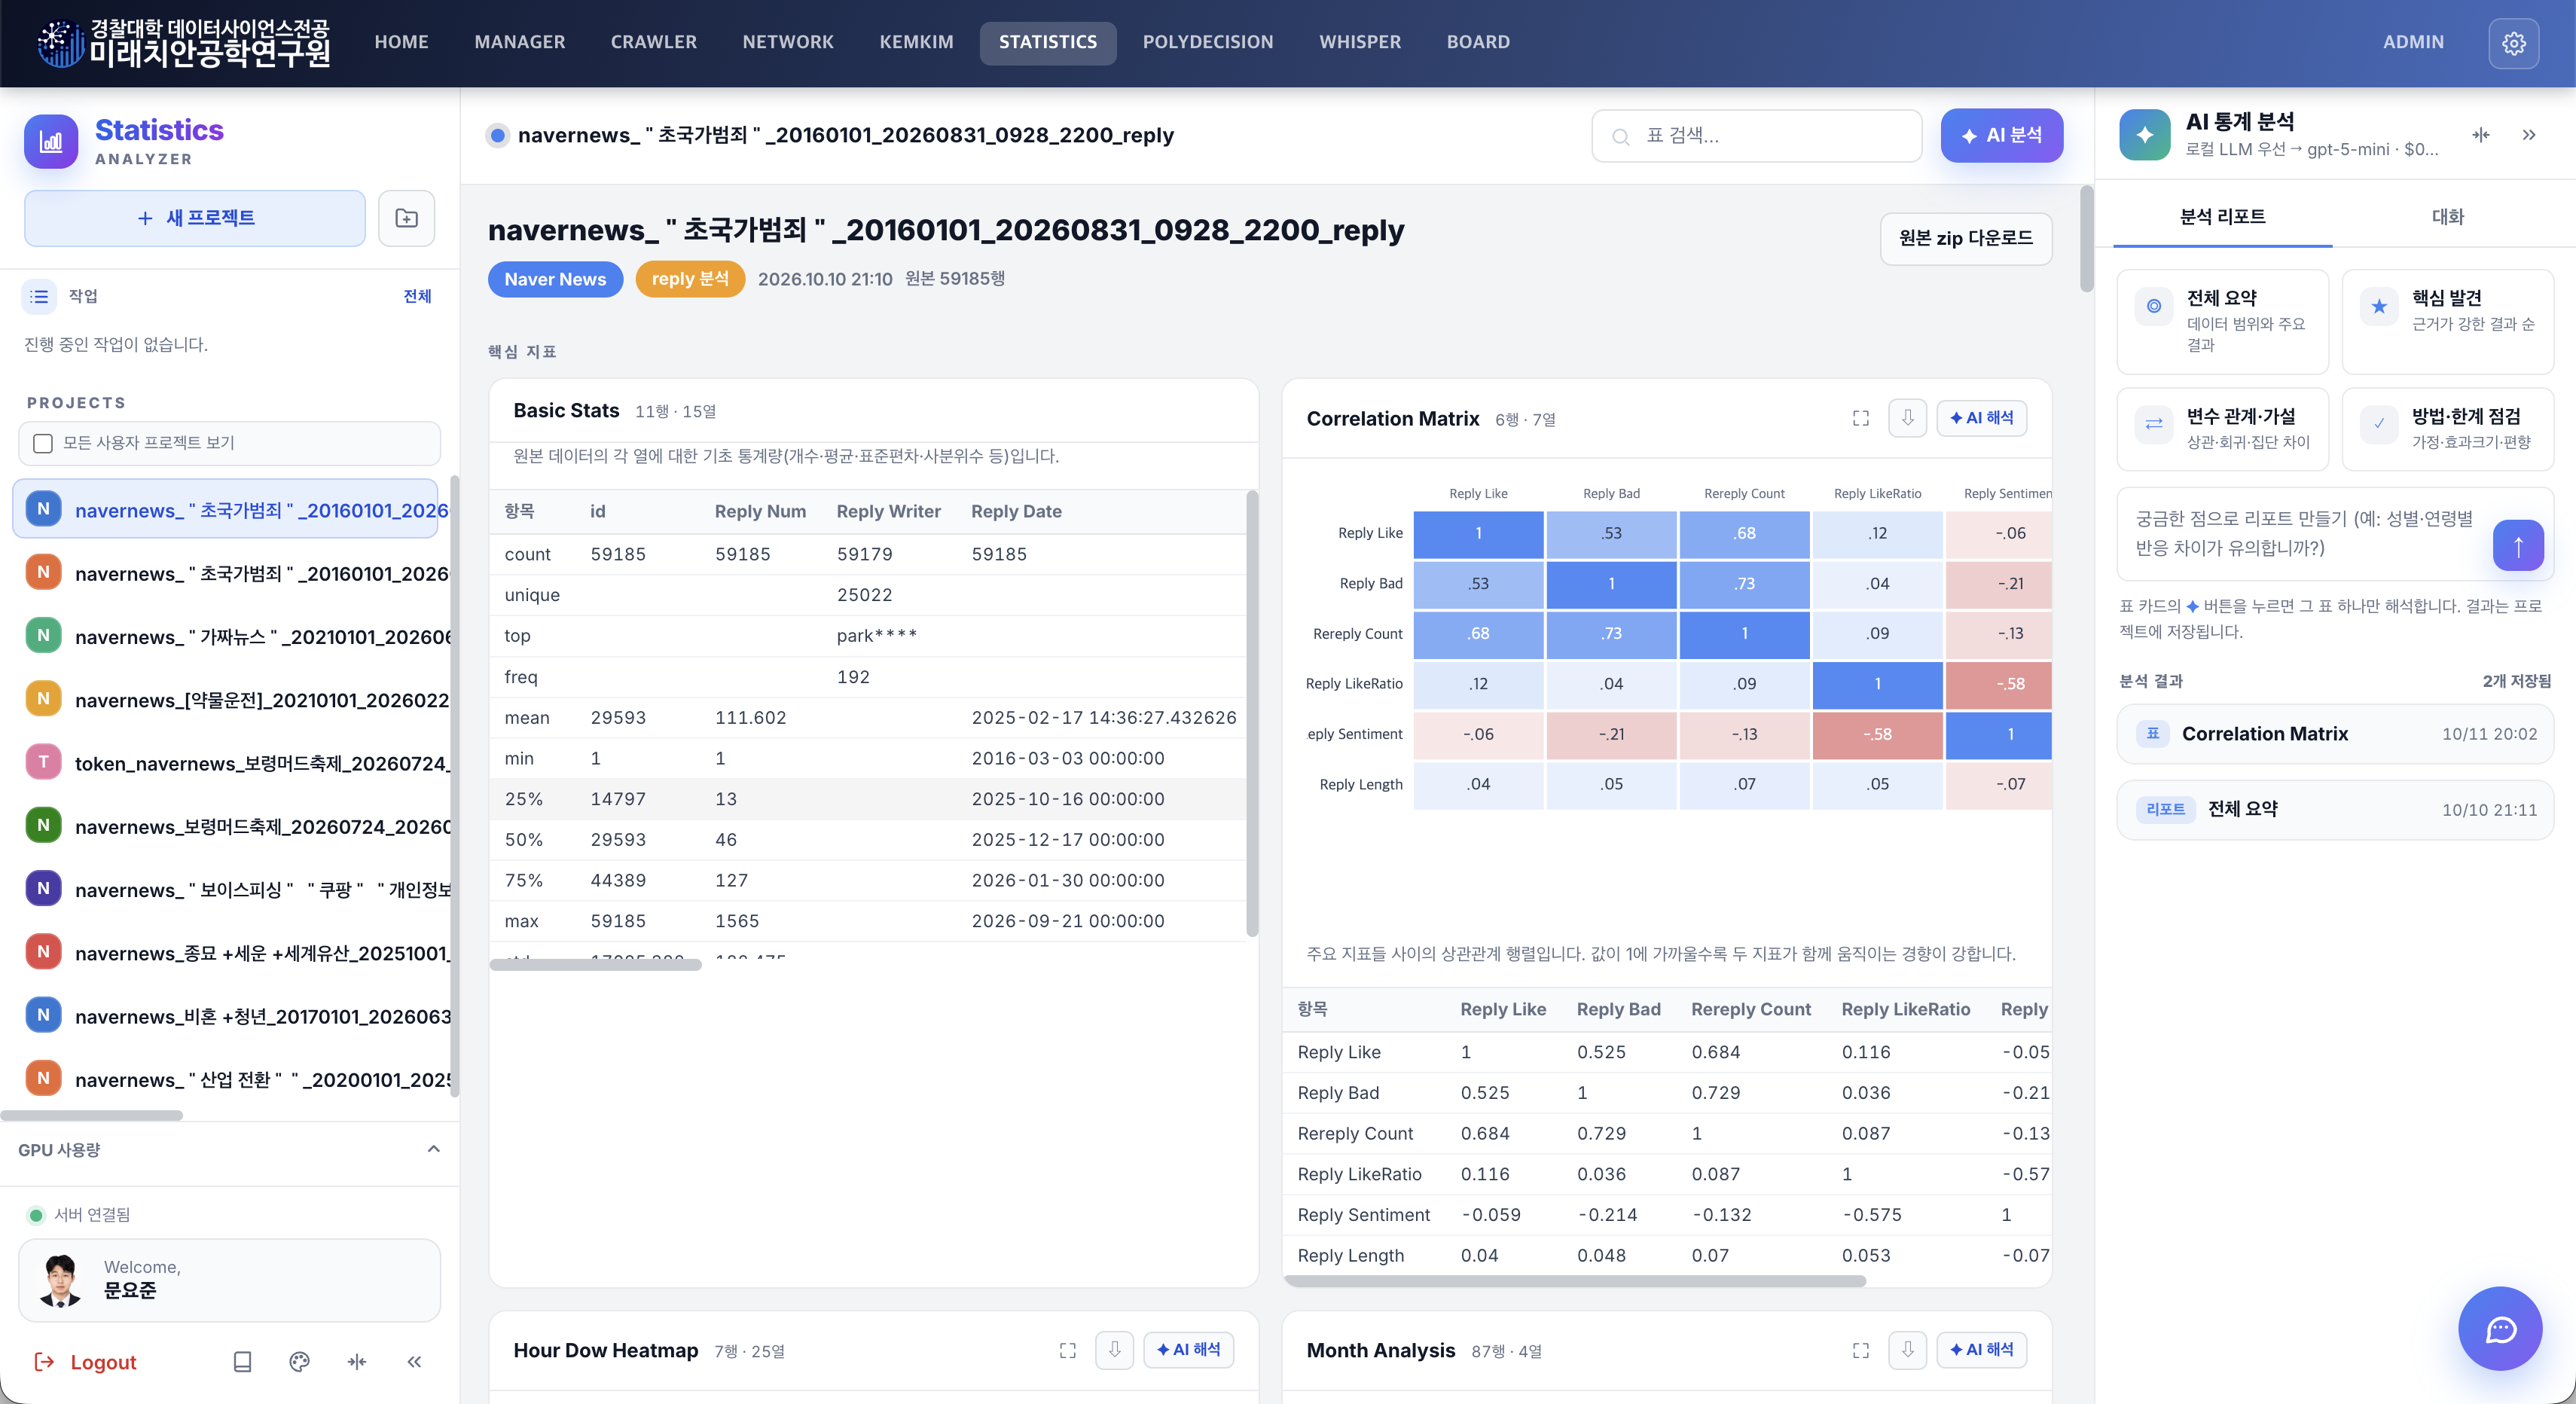Click the AI panel width adjust icon
2576x1404 pixels.
2481,135
